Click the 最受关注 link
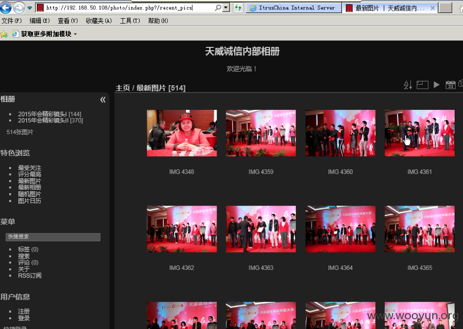Image resolution: width=463 pixels, height=329 pixels. pyautogui.click(x=29, y=168)
